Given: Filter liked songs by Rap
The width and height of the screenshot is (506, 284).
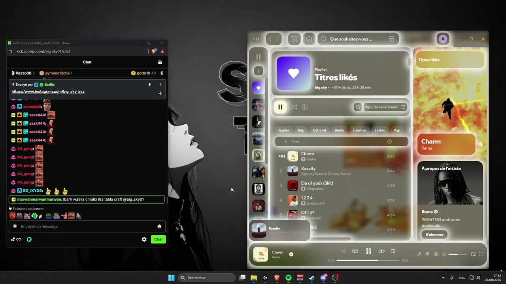Looking at the screenshot, I should pyautogui.click(x=301, y=130).
